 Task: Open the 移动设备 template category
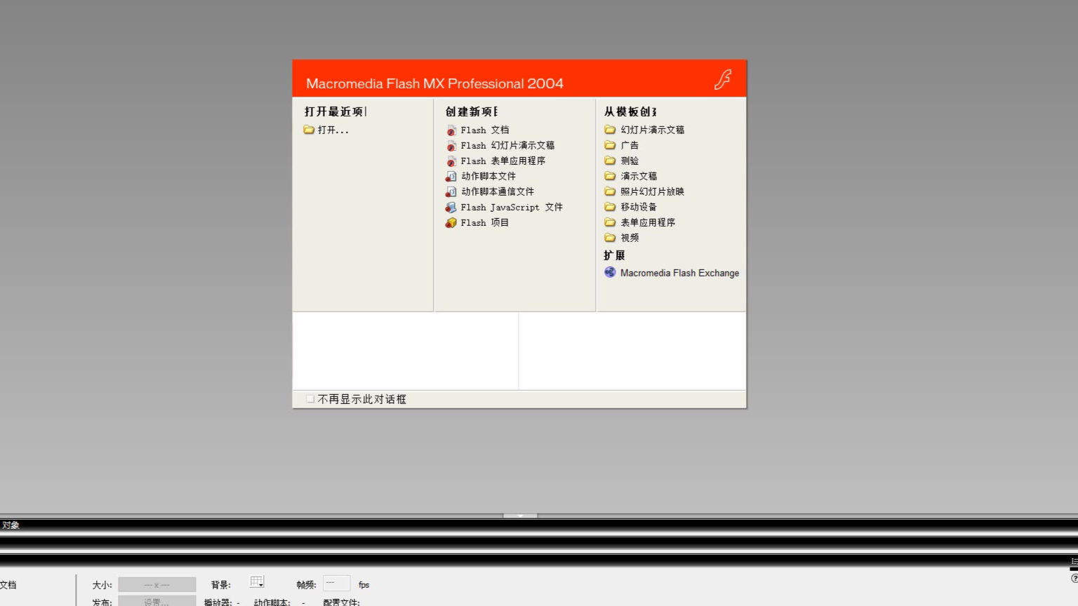639,208
